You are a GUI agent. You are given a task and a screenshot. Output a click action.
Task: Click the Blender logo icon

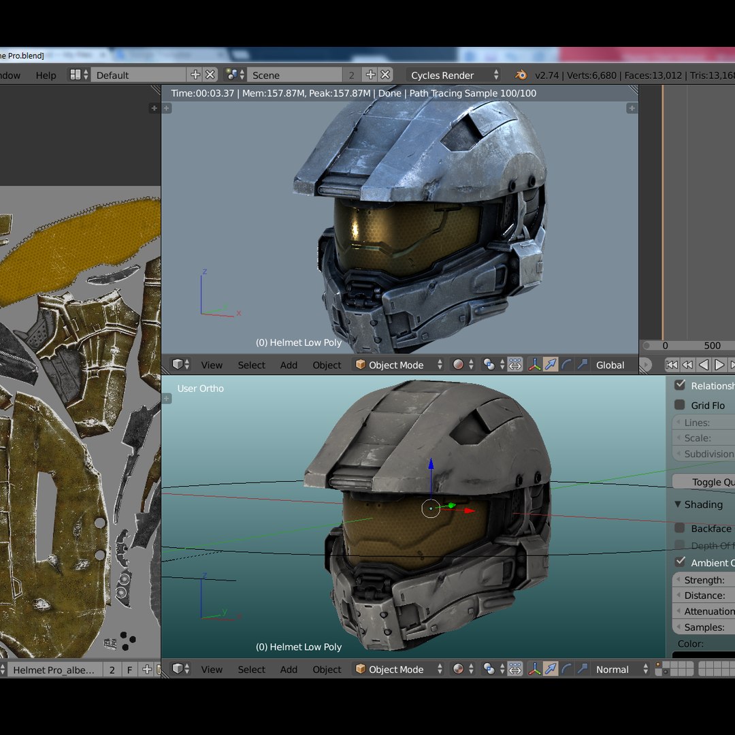click(521, 75)
